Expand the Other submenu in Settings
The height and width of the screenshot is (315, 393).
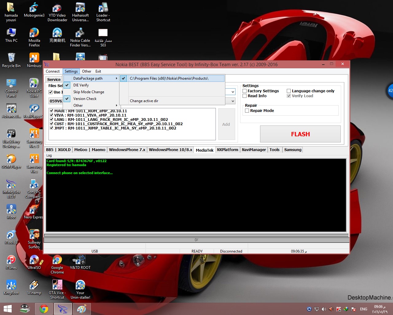[91, 106]
